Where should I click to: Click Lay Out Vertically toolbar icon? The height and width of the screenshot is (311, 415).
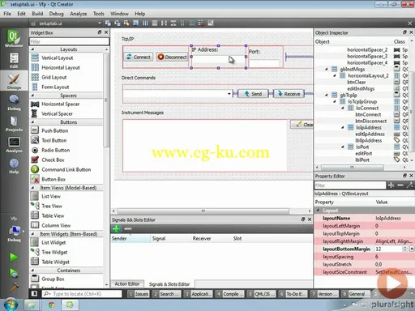coord(155,23)
